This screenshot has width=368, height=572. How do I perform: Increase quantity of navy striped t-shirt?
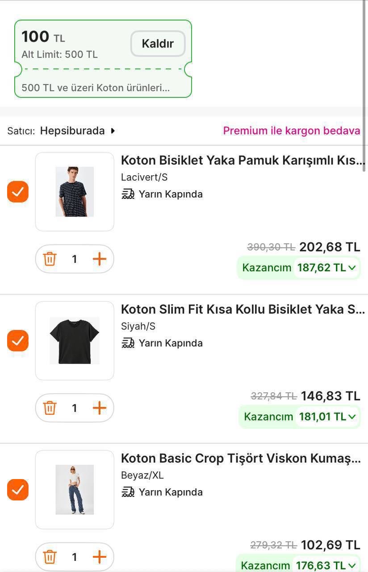pyautogui.click(x=99, y=259)
